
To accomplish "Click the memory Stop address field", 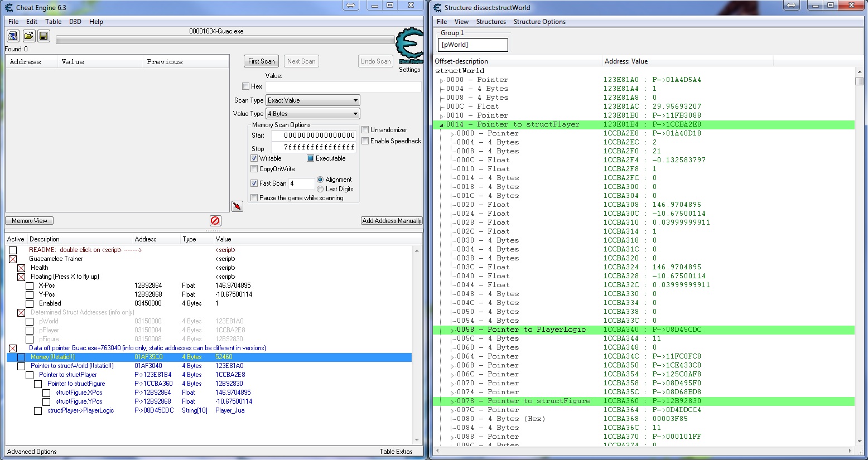I will pos(314,147).
